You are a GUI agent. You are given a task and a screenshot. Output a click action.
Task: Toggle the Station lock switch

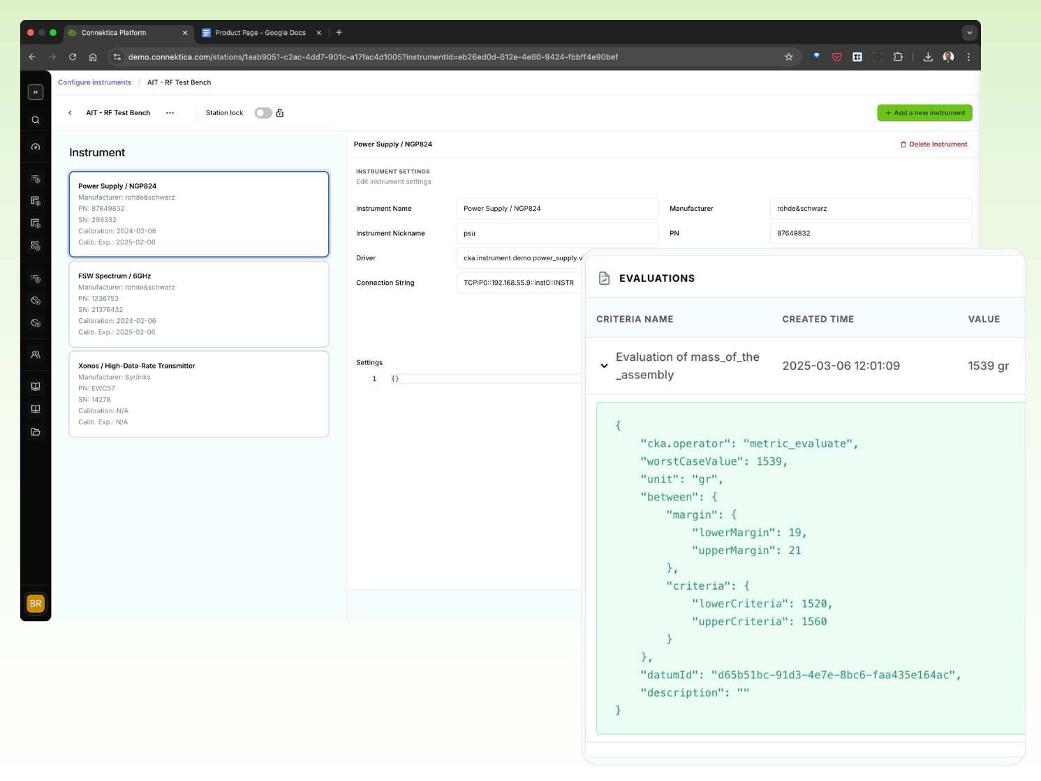click(263, 112)
